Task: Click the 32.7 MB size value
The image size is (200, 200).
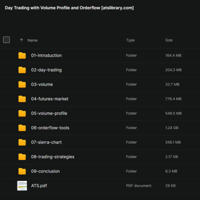Action: tap(172, 84)
